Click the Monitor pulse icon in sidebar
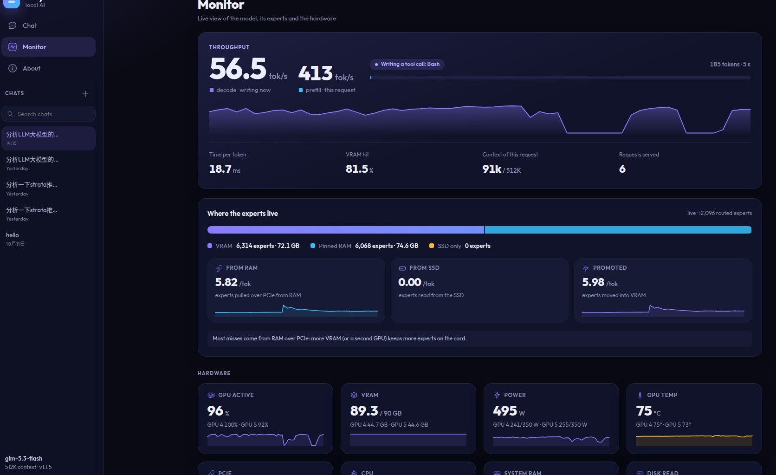This screenshot has width=776, height=475. click(x=13, y=47)
